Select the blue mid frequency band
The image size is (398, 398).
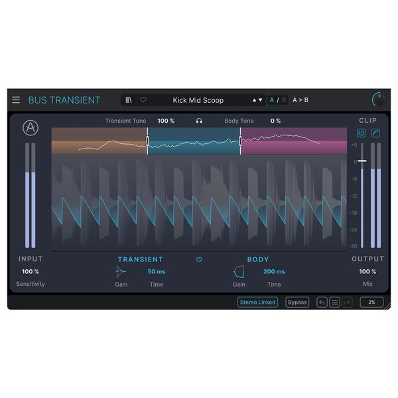pos(194,141)
